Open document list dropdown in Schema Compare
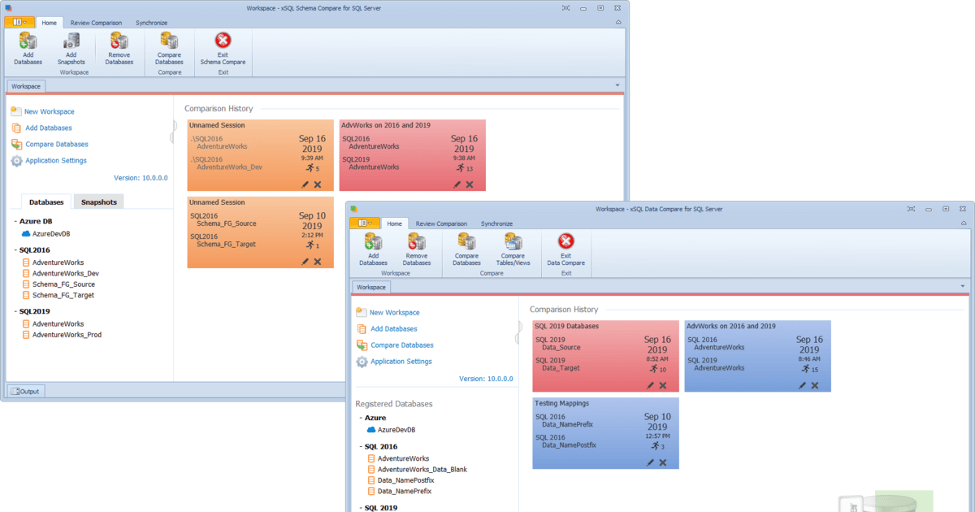Image resolution: width=975 pixels, height=512 pixels. 617,85
